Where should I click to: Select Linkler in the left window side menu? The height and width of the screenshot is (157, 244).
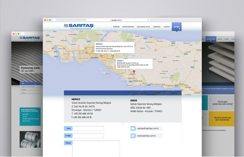pos(30,93)
